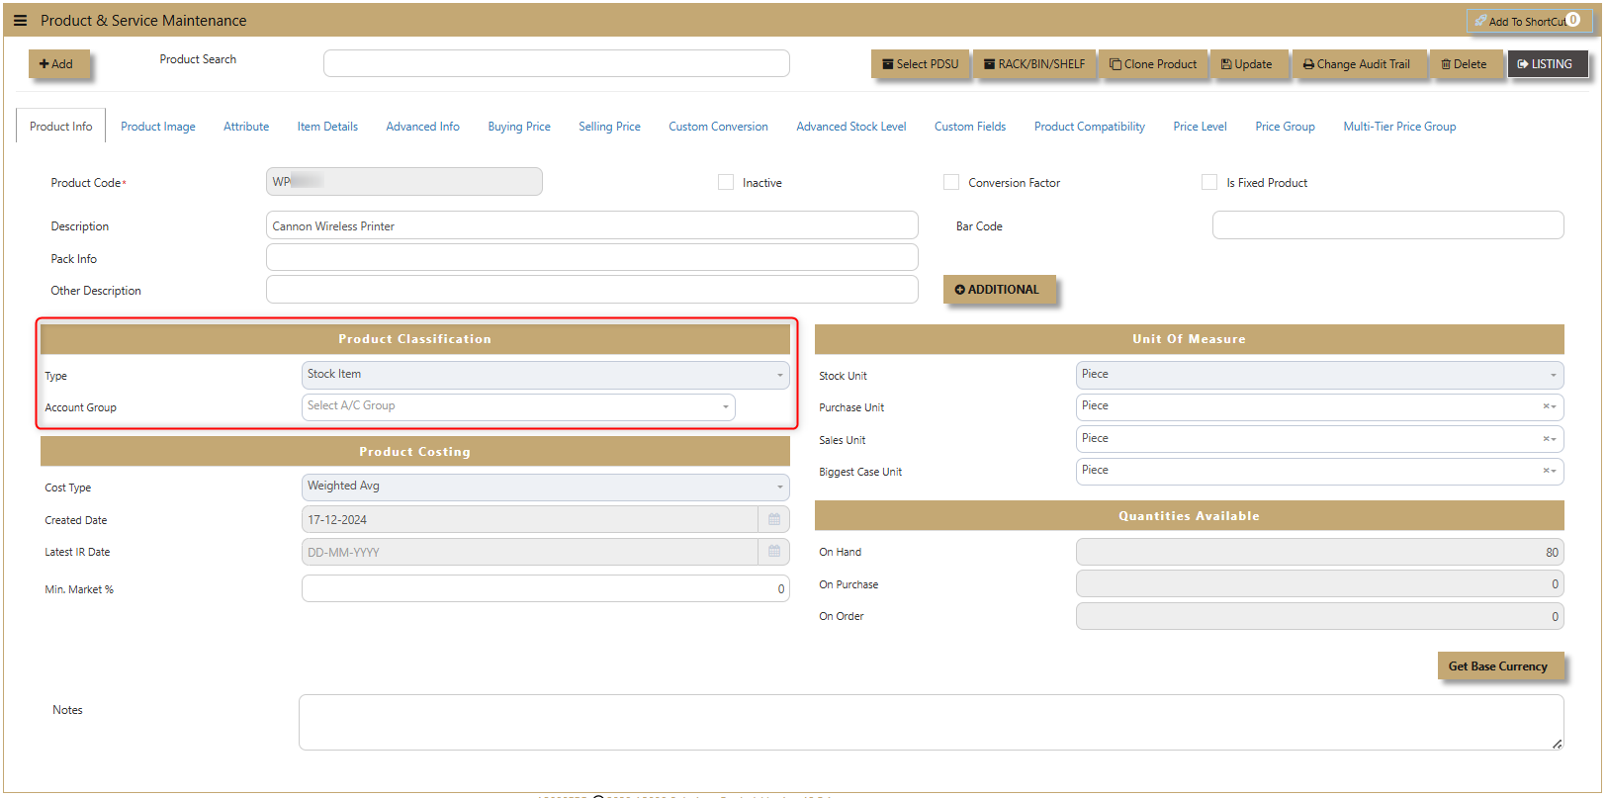Switch to the Buying Price tab
This screenshot has width=1607, height=798.
coord(519,127)
